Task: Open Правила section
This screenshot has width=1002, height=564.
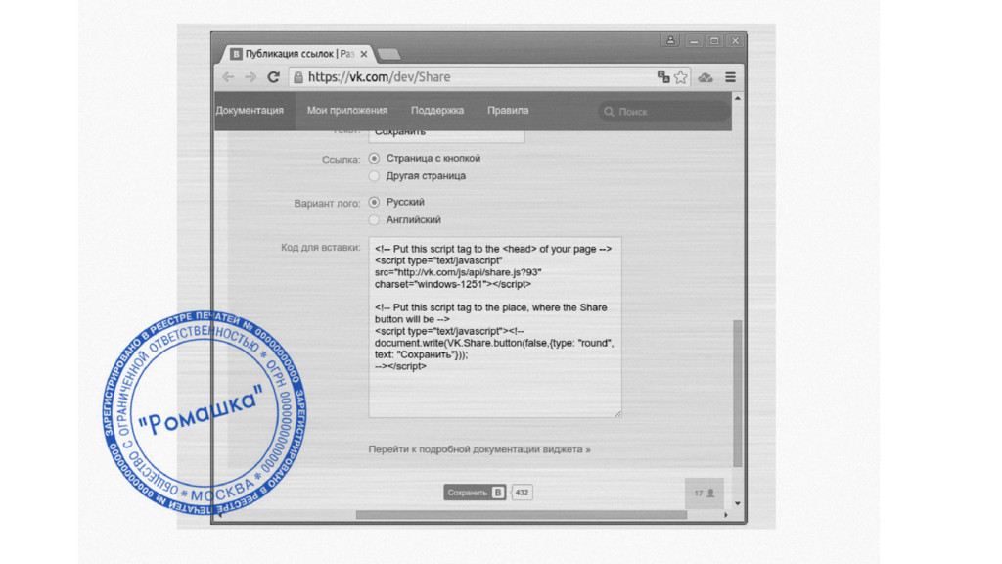Action: (x=508, y=110)
